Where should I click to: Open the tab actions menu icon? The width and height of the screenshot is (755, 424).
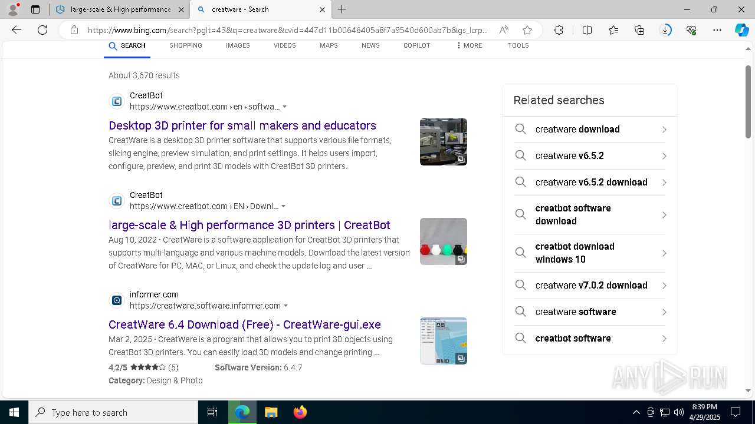pos(35,9)
